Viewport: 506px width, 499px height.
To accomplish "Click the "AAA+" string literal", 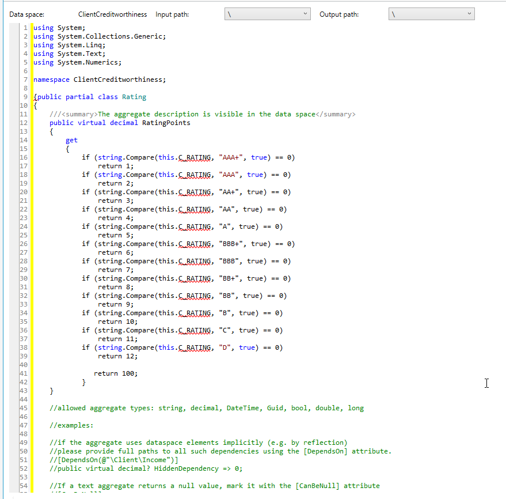I will point(231,157).
